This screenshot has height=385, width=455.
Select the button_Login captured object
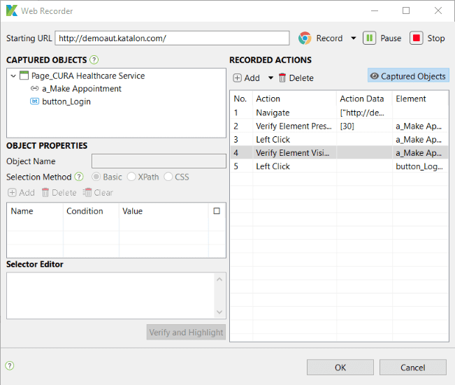(x=66, y=101)
